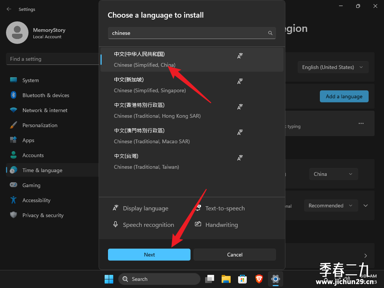The image size is (384, 288).
Task: Click the Windows Start button
Action: tap(109, 279)
